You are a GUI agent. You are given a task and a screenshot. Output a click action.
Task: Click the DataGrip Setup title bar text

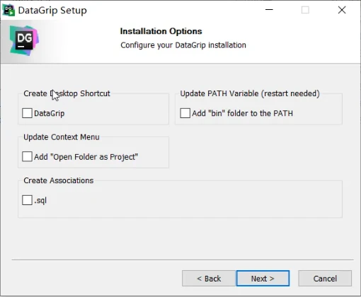coord(52,11)
